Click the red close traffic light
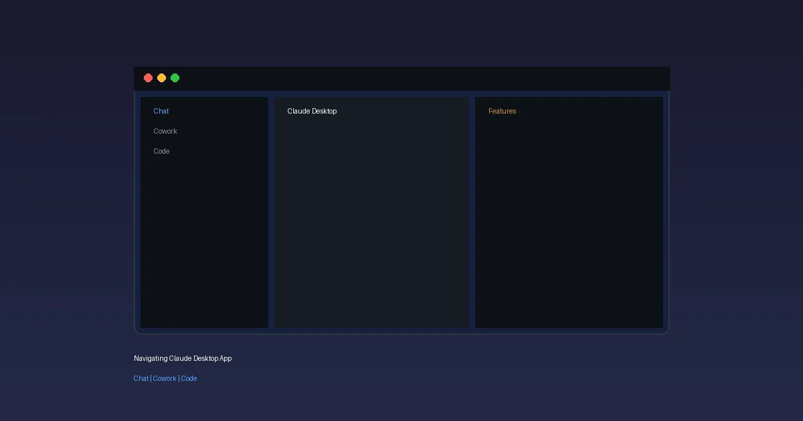 point(148,78)
